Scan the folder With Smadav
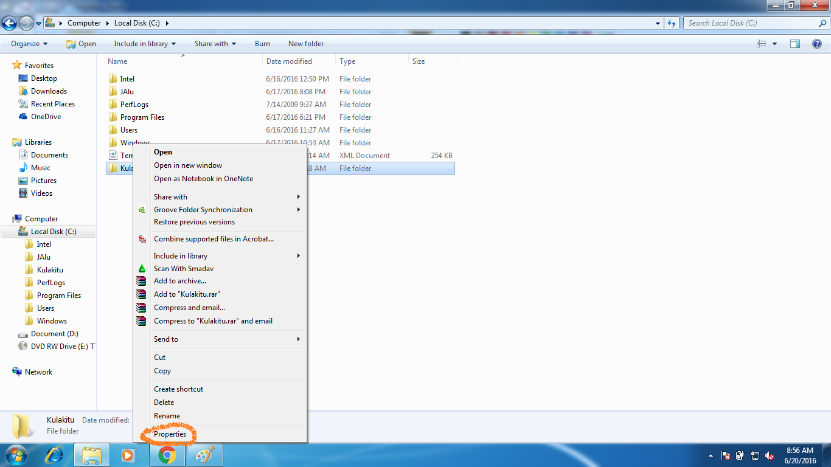This screenshot has width=831, height=467. (183, 268)
